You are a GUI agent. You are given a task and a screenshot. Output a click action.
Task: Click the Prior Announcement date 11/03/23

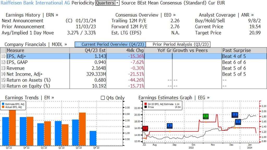tap(86, 27)
